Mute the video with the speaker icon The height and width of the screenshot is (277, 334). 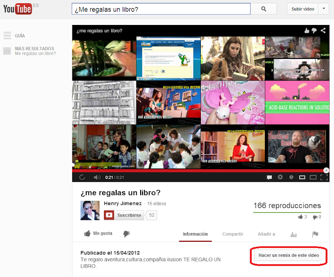(x=96, y=177)
